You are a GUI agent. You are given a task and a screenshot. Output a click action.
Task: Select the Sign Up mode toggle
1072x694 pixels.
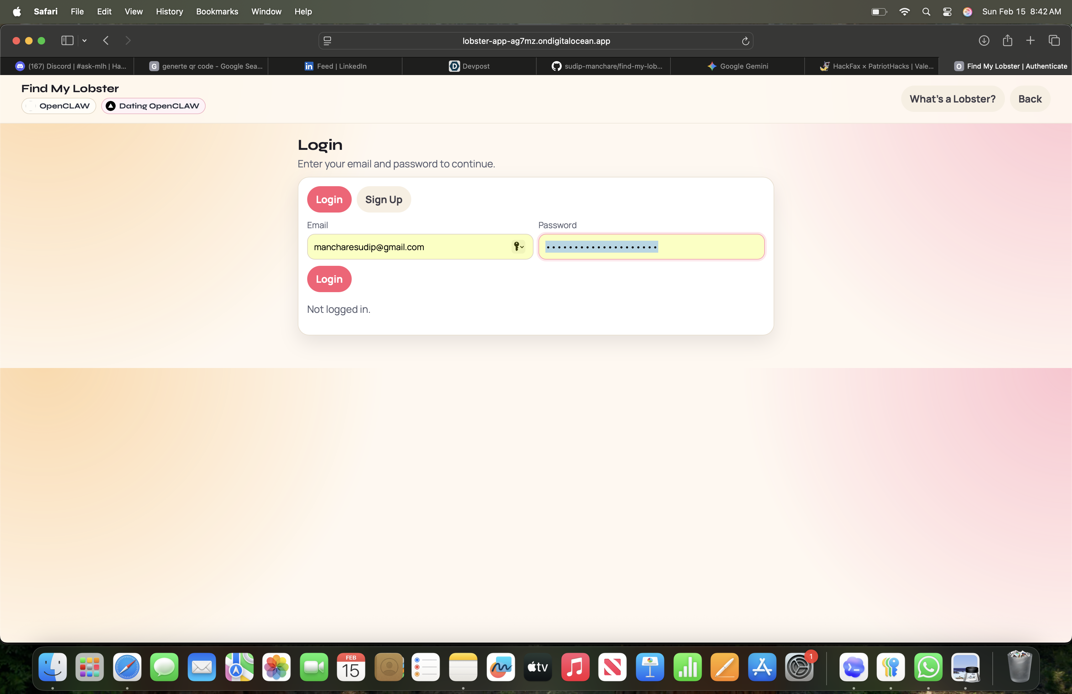(x=383, y=199)
